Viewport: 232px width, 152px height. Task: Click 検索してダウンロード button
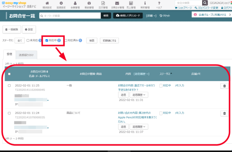[x=128, y=16]
